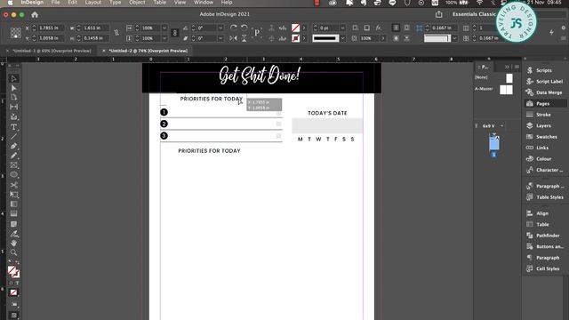Toggle constrain proportions for width and height
Image resolution: width=569 pixels, height=320 pixels.
click(x=116, y=33)
